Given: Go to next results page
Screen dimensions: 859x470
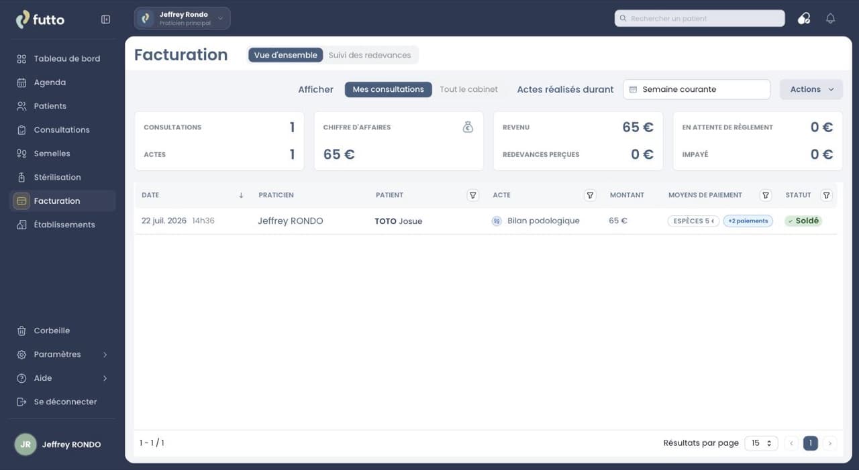Looking at the screenshot, I should [x=830, y=443].
